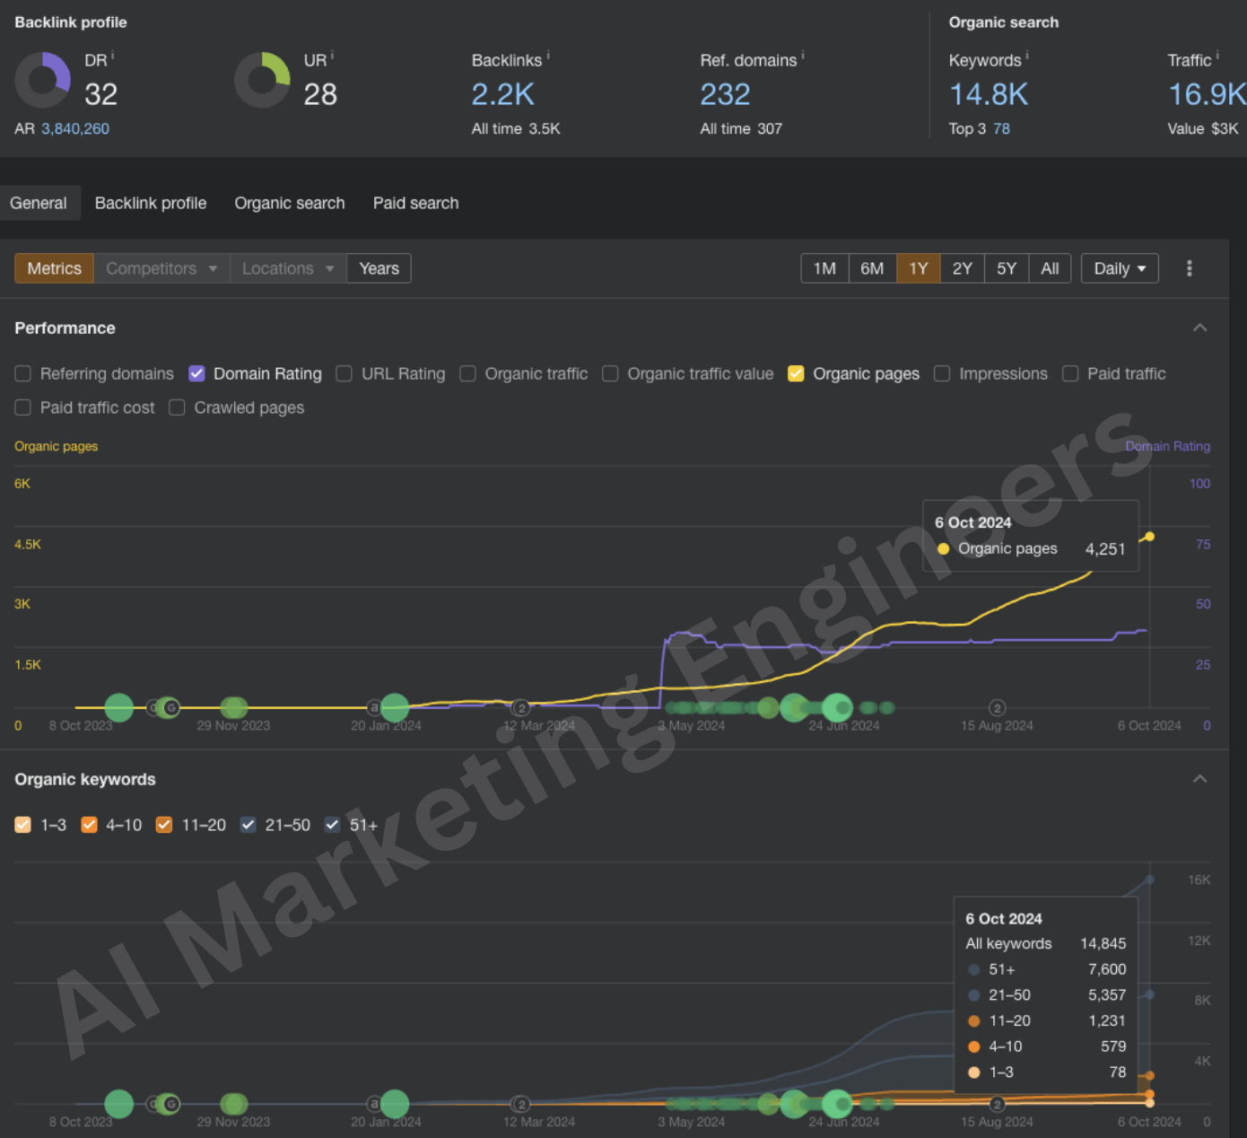
Task: Click the Backlinks info icon
Action: (548, 56)
